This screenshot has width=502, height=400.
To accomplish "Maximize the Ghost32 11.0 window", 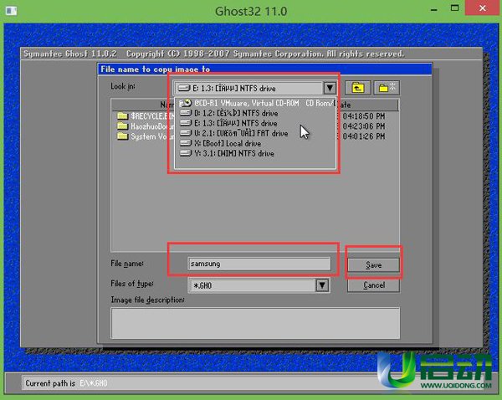I will click(x=454, y=8).
